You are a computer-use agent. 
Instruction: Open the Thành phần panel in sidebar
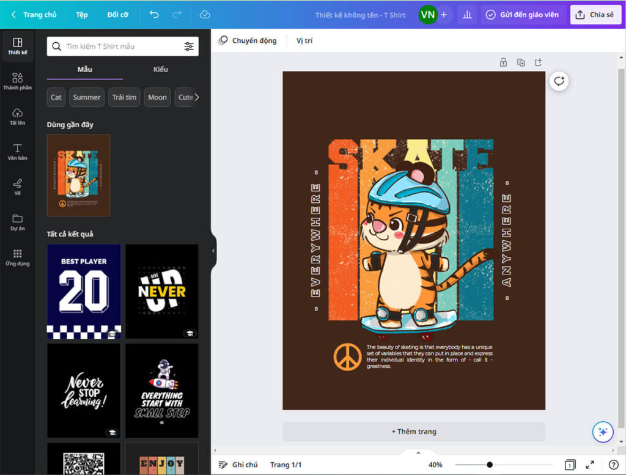coord(17,80)
